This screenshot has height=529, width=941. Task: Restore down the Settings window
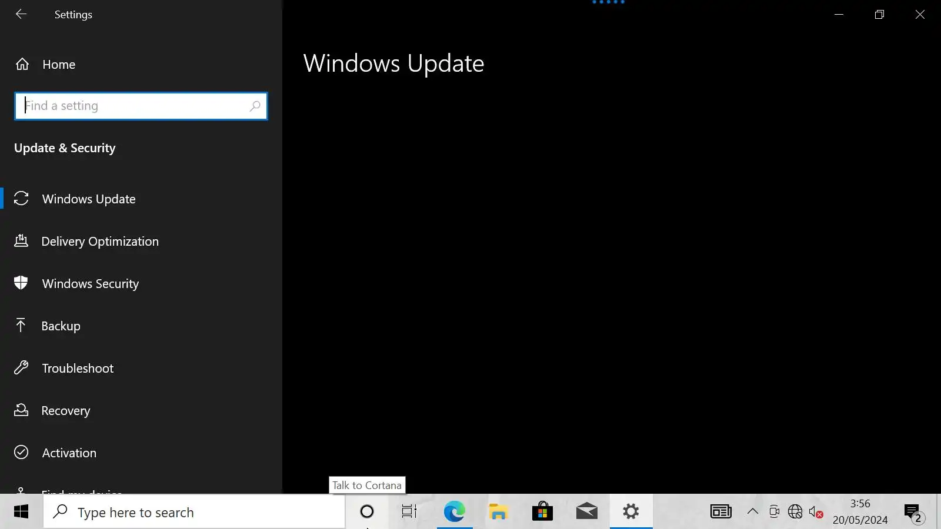(x=879, y=14)
